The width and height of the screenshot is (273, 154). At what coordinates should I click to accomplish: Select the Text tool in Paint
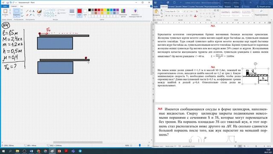(33, 11)
